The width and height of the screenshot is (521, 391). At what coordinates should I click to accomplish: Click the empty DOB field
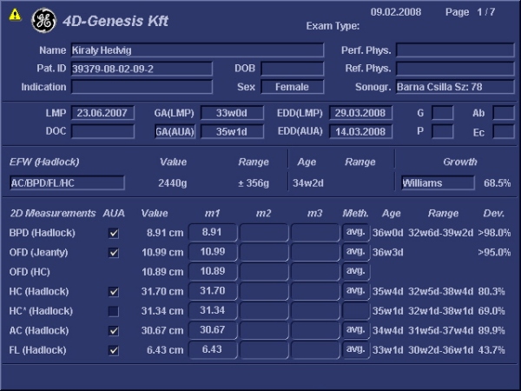point(292,69)
